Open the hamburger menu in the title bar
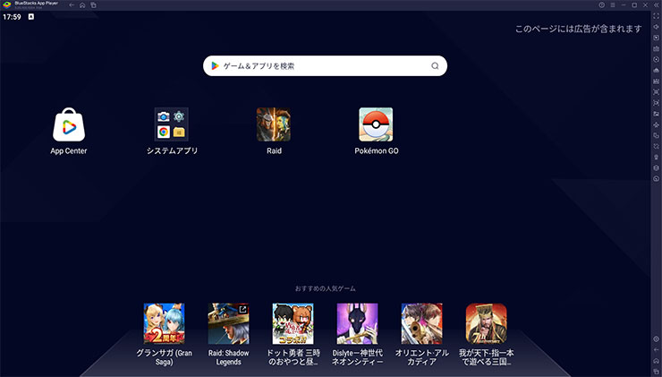Viewport: 662px width, 377px height. point(613,5)
